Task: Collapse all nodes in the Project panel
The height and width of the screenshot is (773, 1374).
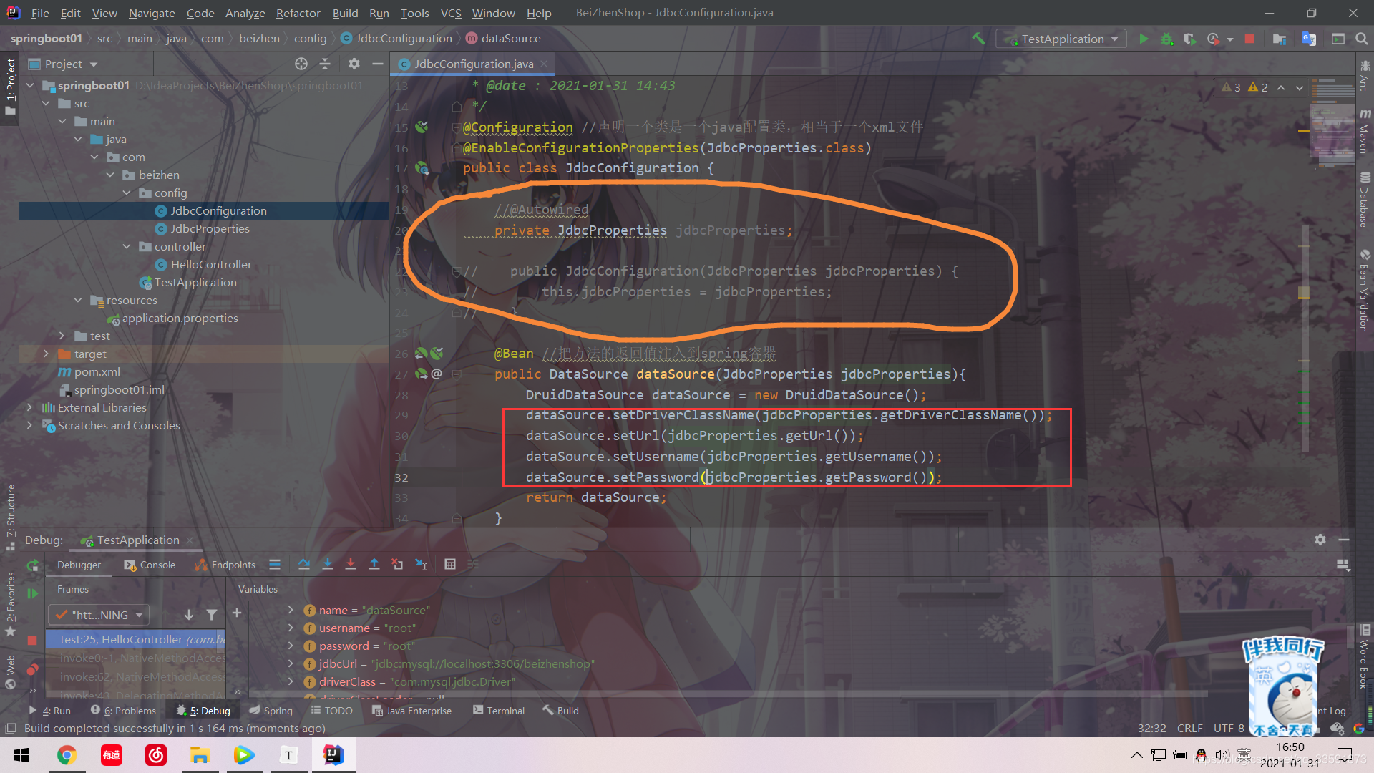Action: (x=325, y=64)
